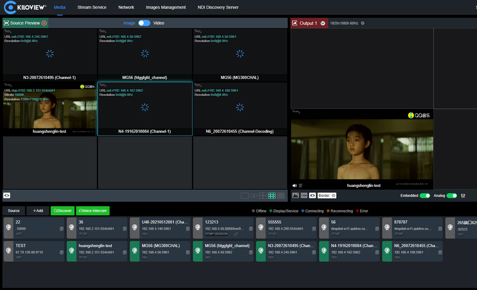Copy icon on source 123213 card
This screenshot has width=477, height=290.
[x=251, y=229]
